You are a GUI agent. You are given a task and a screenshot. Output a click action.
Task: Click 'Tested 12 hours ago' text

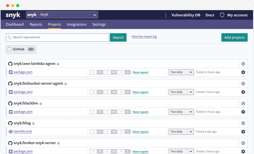tap(208, 72)
